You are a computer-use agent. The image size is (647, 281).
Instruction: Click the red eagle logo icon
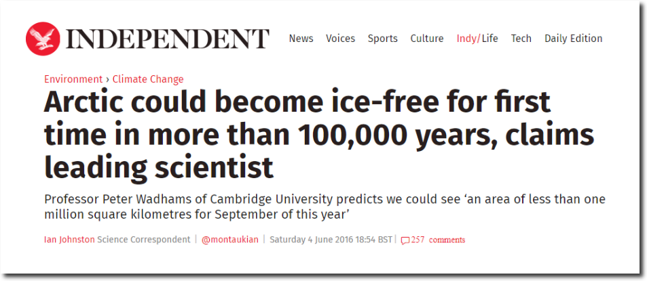coord(43,39)
